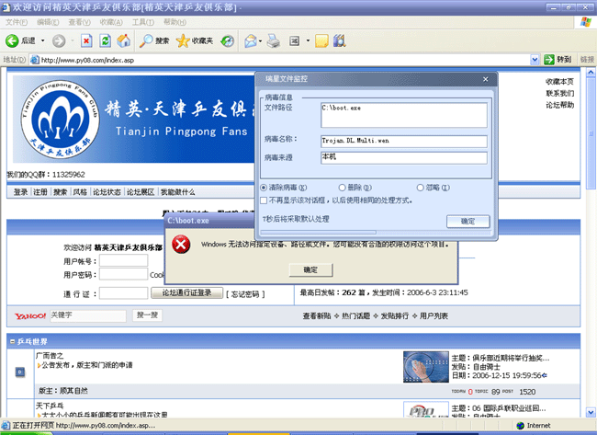597x435 pixels.
Task: Click the grey Forward arrow button
Action: 59,40
